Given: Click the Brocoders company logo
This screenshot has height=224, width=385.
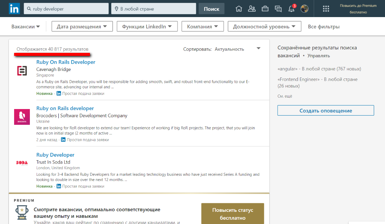Looking at the screenshot, I should (x=22, y=117).
